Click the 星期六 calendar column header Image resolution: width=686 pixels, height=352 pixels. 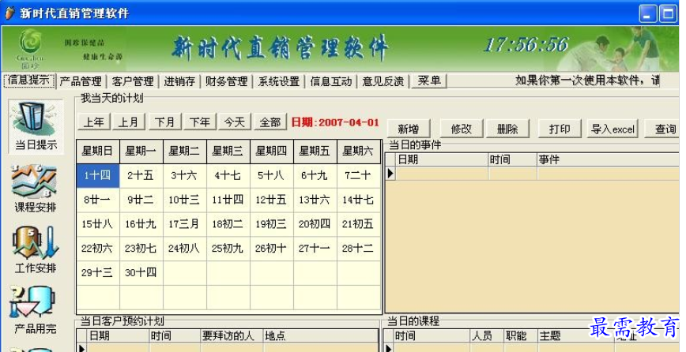coord(358,152)
